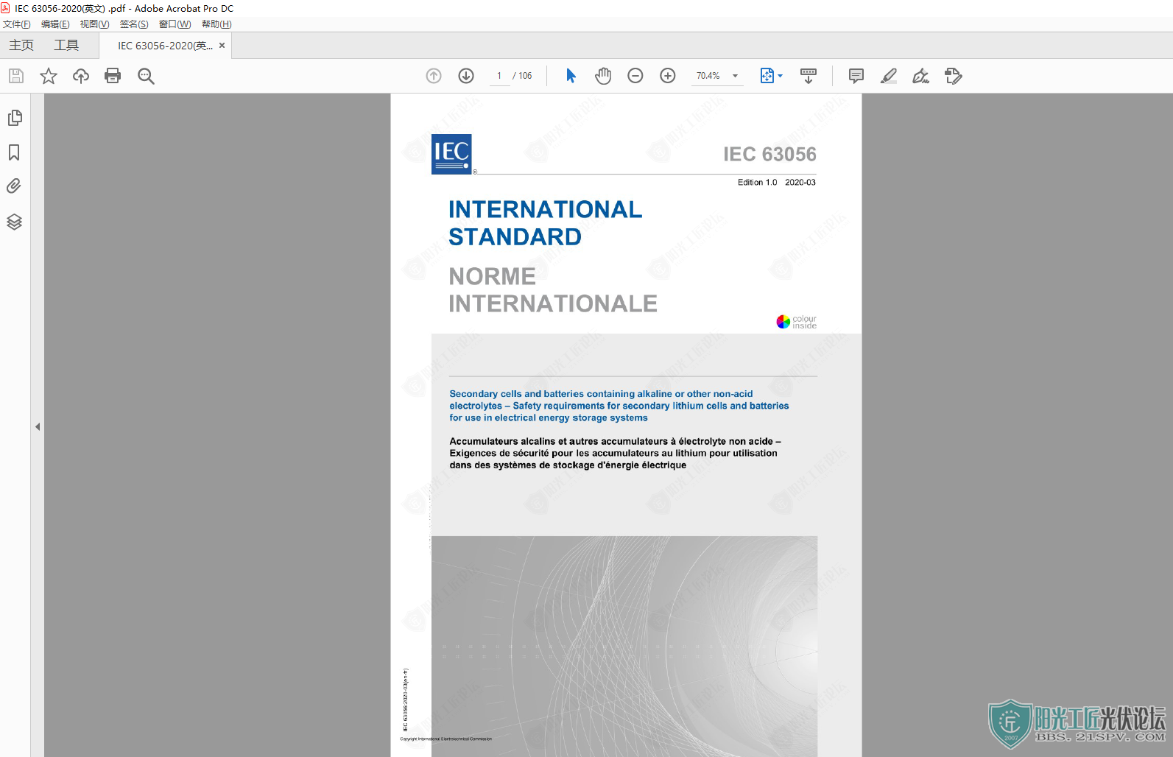The width and height of the screenshot is (1173, 757).
Task: Open the sign document pen tool
Action: coord(921,76)
